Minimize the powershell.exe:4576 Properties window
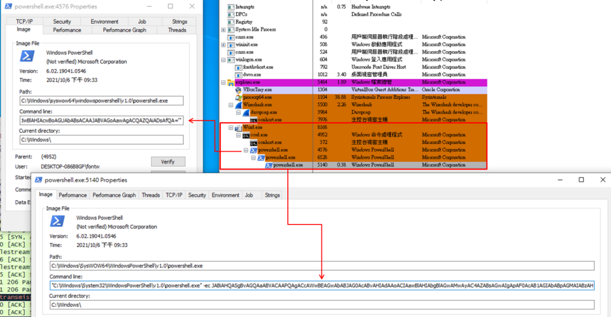 149,6
